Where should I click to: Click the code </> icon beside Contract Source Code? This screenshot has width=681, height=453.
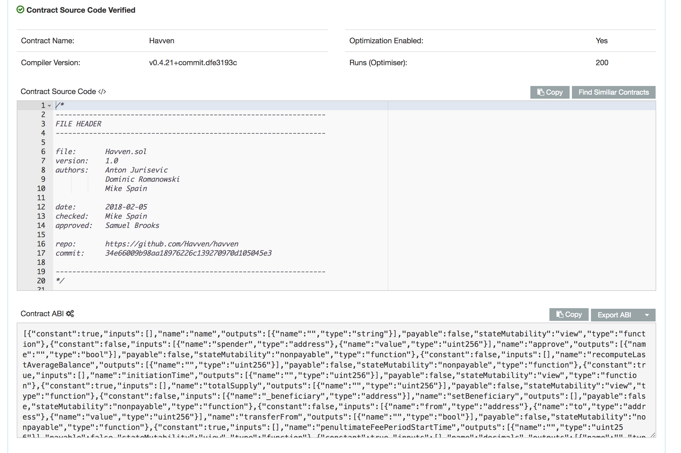(x=102, y=91)
